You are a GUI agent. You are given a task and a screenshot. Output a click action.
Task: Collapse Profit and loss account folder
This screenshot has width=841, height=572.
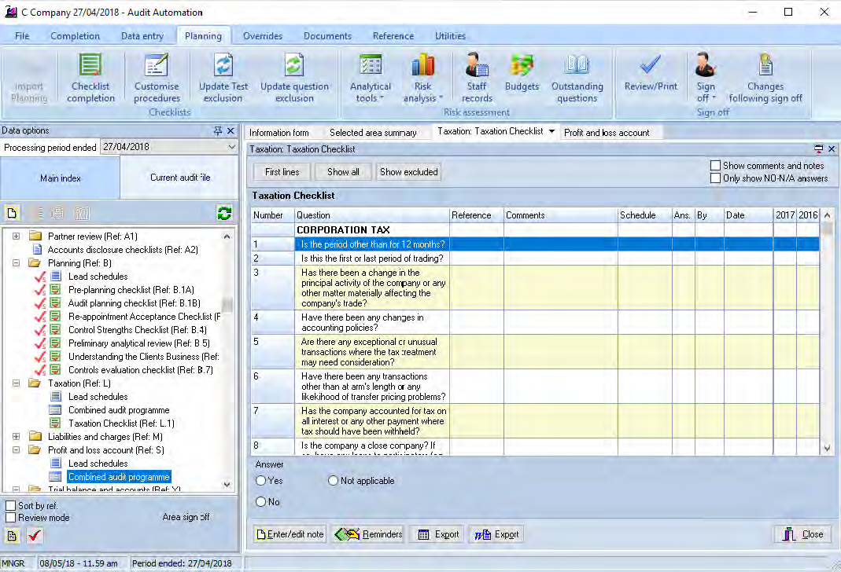click(x=16, y=450)
